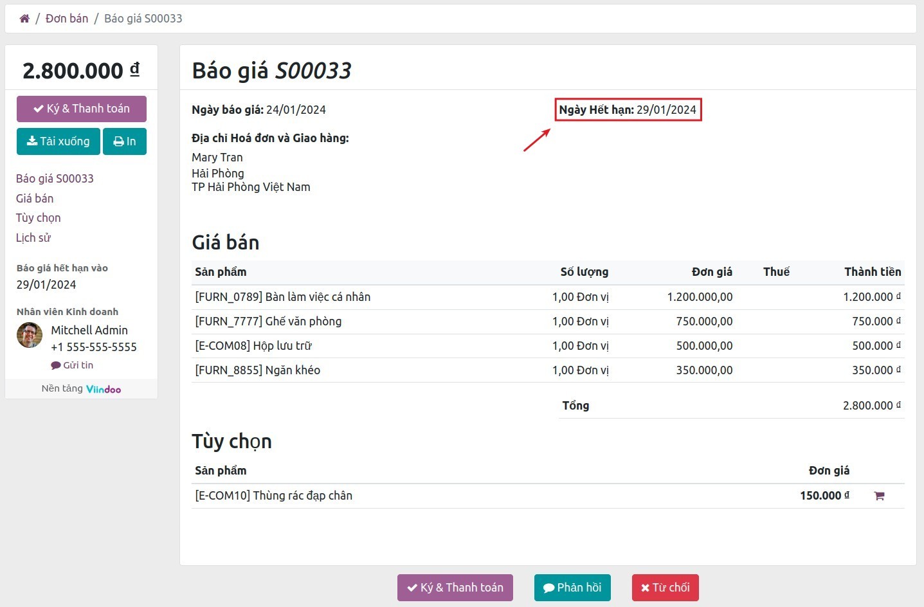Click the shopping cart icon for Thùng rác đạp chân
924x607 pixels.
[x=880, y=495]
